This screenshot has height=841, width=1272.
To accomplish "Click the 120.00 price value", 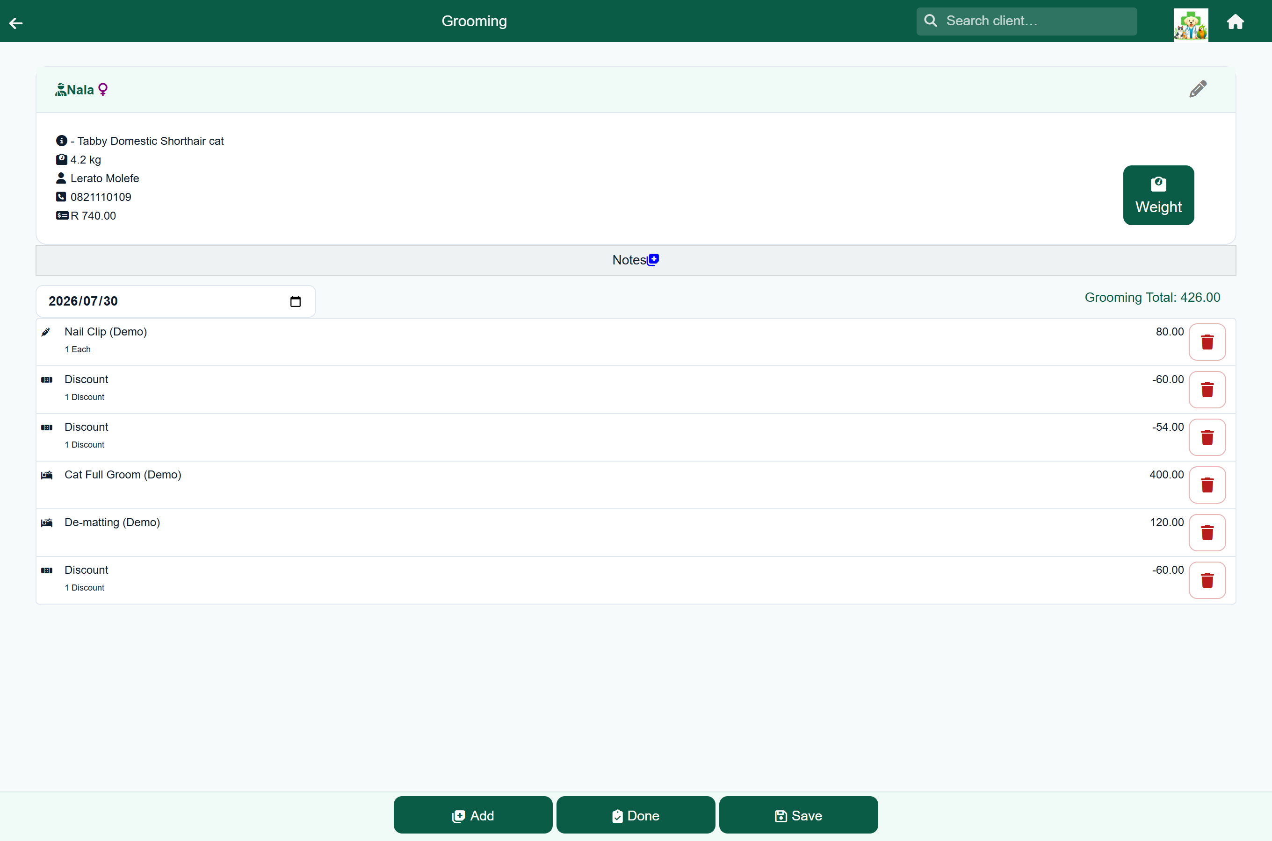I will 1167,522.
